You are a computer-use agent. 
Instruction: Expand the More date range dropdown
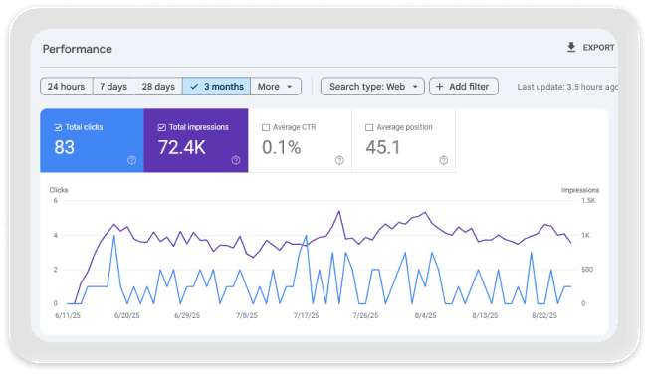tap(276, 87)
